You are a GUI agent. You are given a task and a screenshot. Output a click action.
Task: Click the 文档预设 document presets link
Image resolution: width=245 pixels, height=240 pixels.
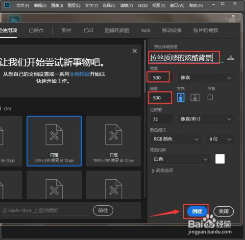[79, 74]
